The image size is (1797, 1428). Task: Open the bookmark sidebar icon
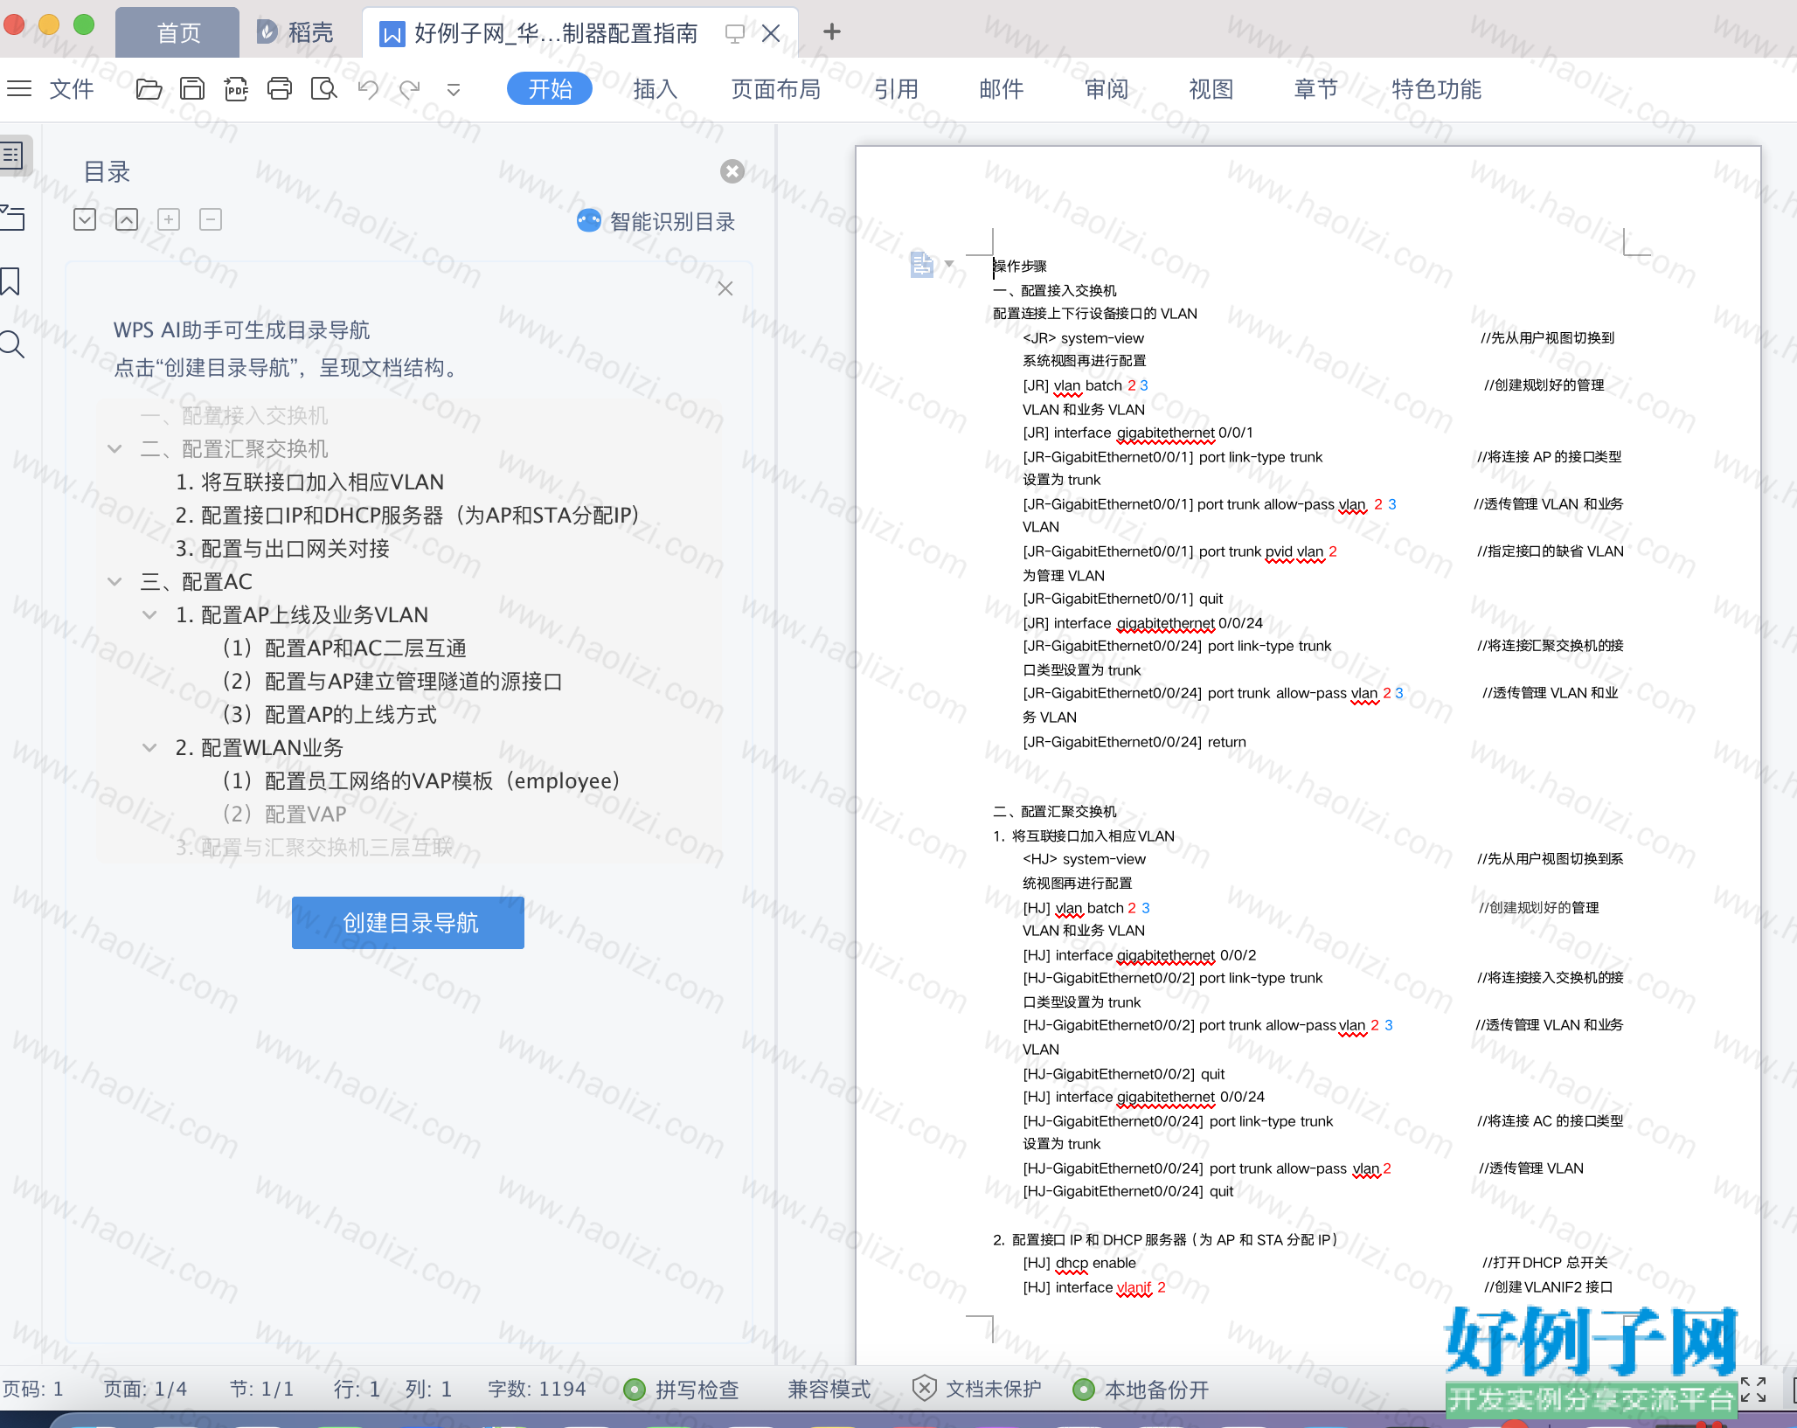coord(10,281)
